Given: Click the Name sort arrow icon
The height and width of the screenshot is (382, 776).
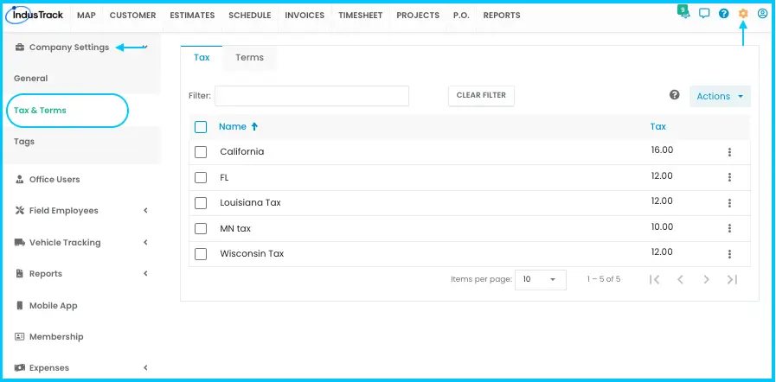Looking at the screenshot, I should click(x=254, y=126).
